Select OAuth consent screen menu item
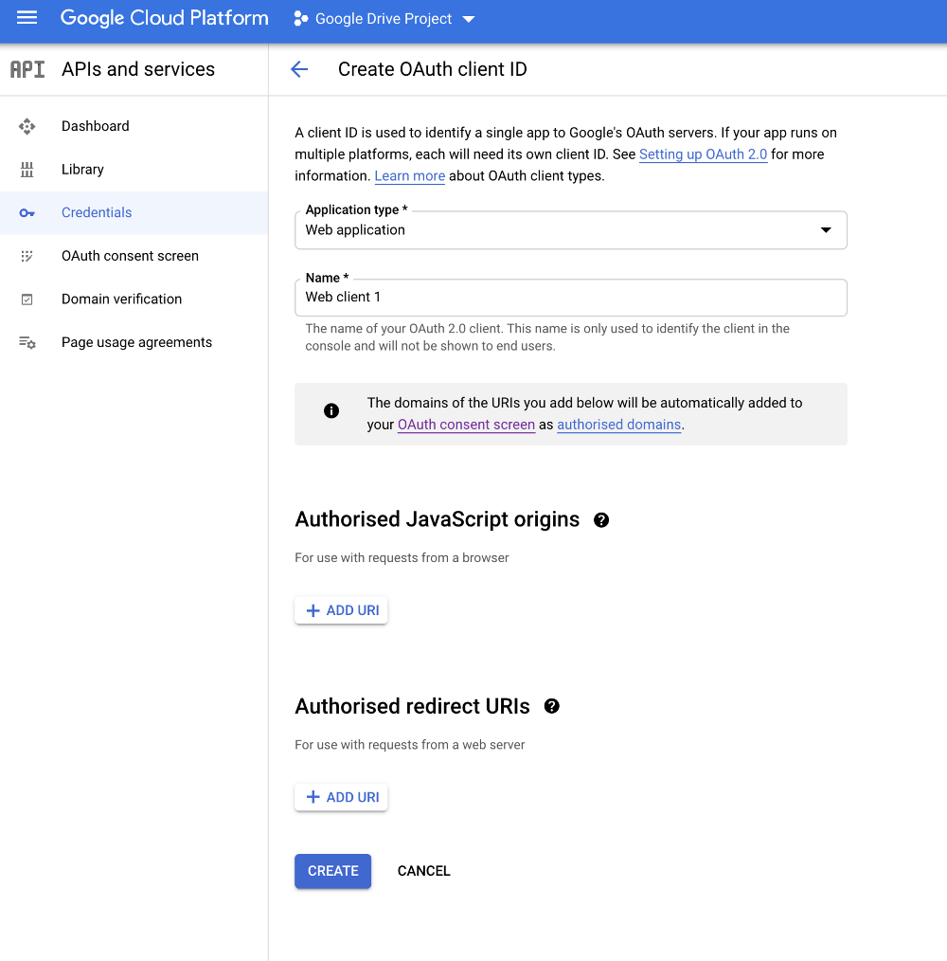 tap(130, 256)
